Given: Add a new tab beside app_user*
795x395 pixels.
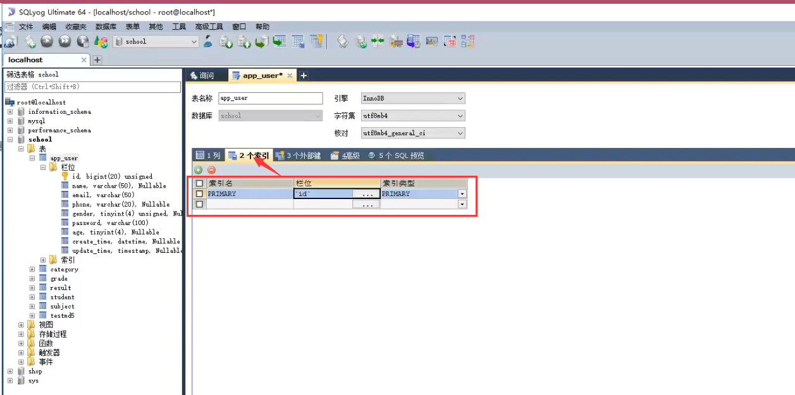Looking at the screenshot, I should pos(304,75).
